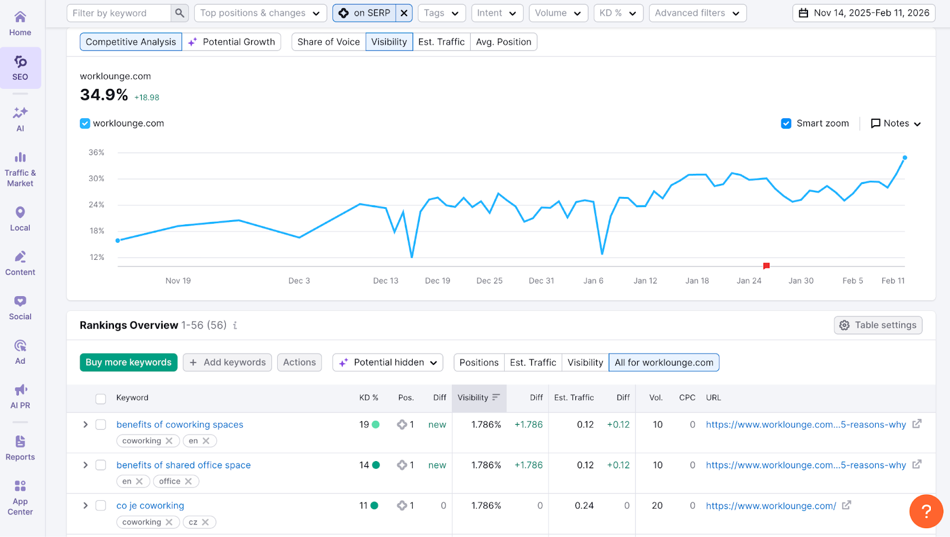Open the Potential hidden dropdown
Viewport: 950px width, 537px height.
click(387, 362)
